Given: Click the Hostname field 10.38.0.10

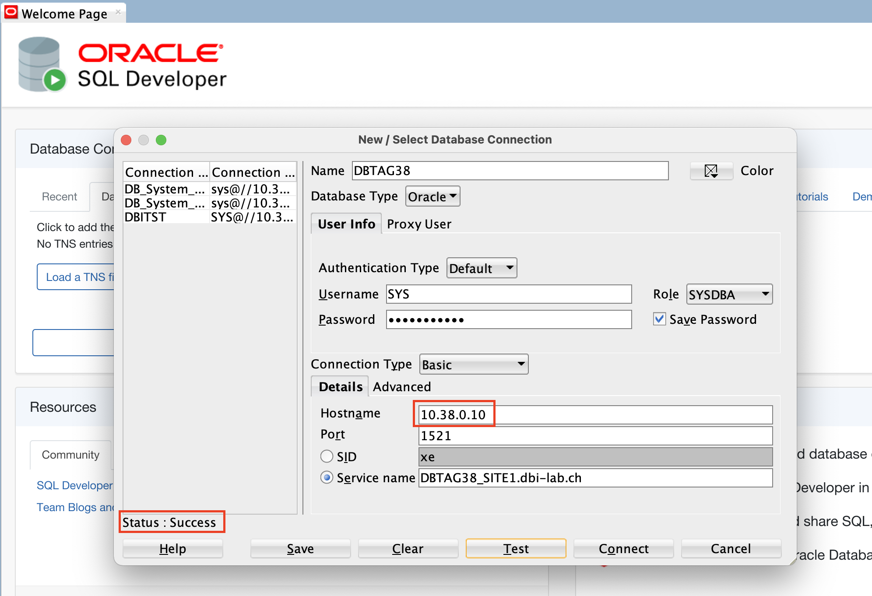Looking at the screenshot, I should click(595, 415).
